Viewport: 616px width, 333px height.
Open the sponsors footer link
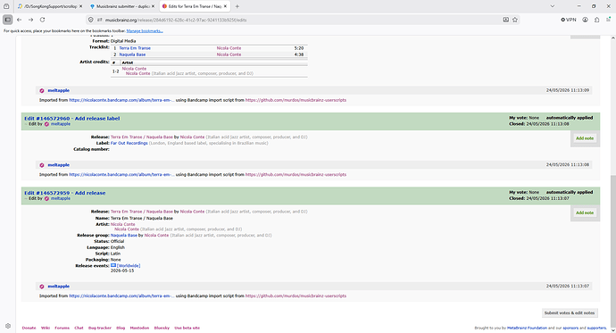tap(570, 328)
